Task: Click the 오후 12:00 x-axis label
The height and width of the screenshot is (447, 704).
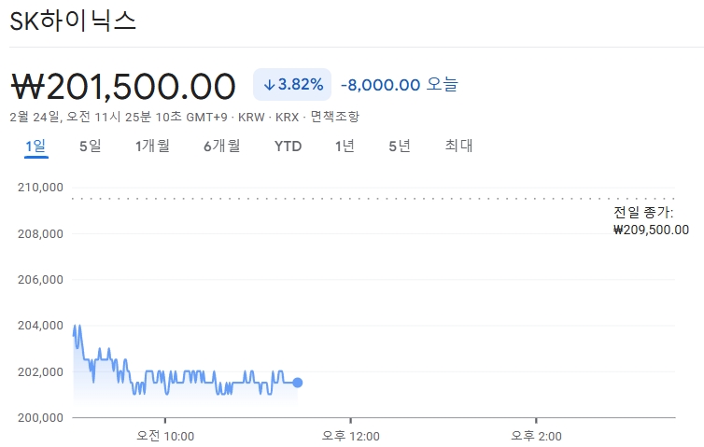Action: (351, 436)
